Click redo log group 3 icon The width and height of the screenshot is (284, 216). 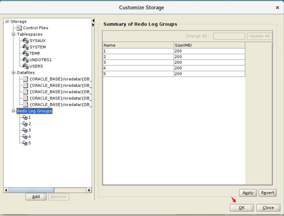25,130
